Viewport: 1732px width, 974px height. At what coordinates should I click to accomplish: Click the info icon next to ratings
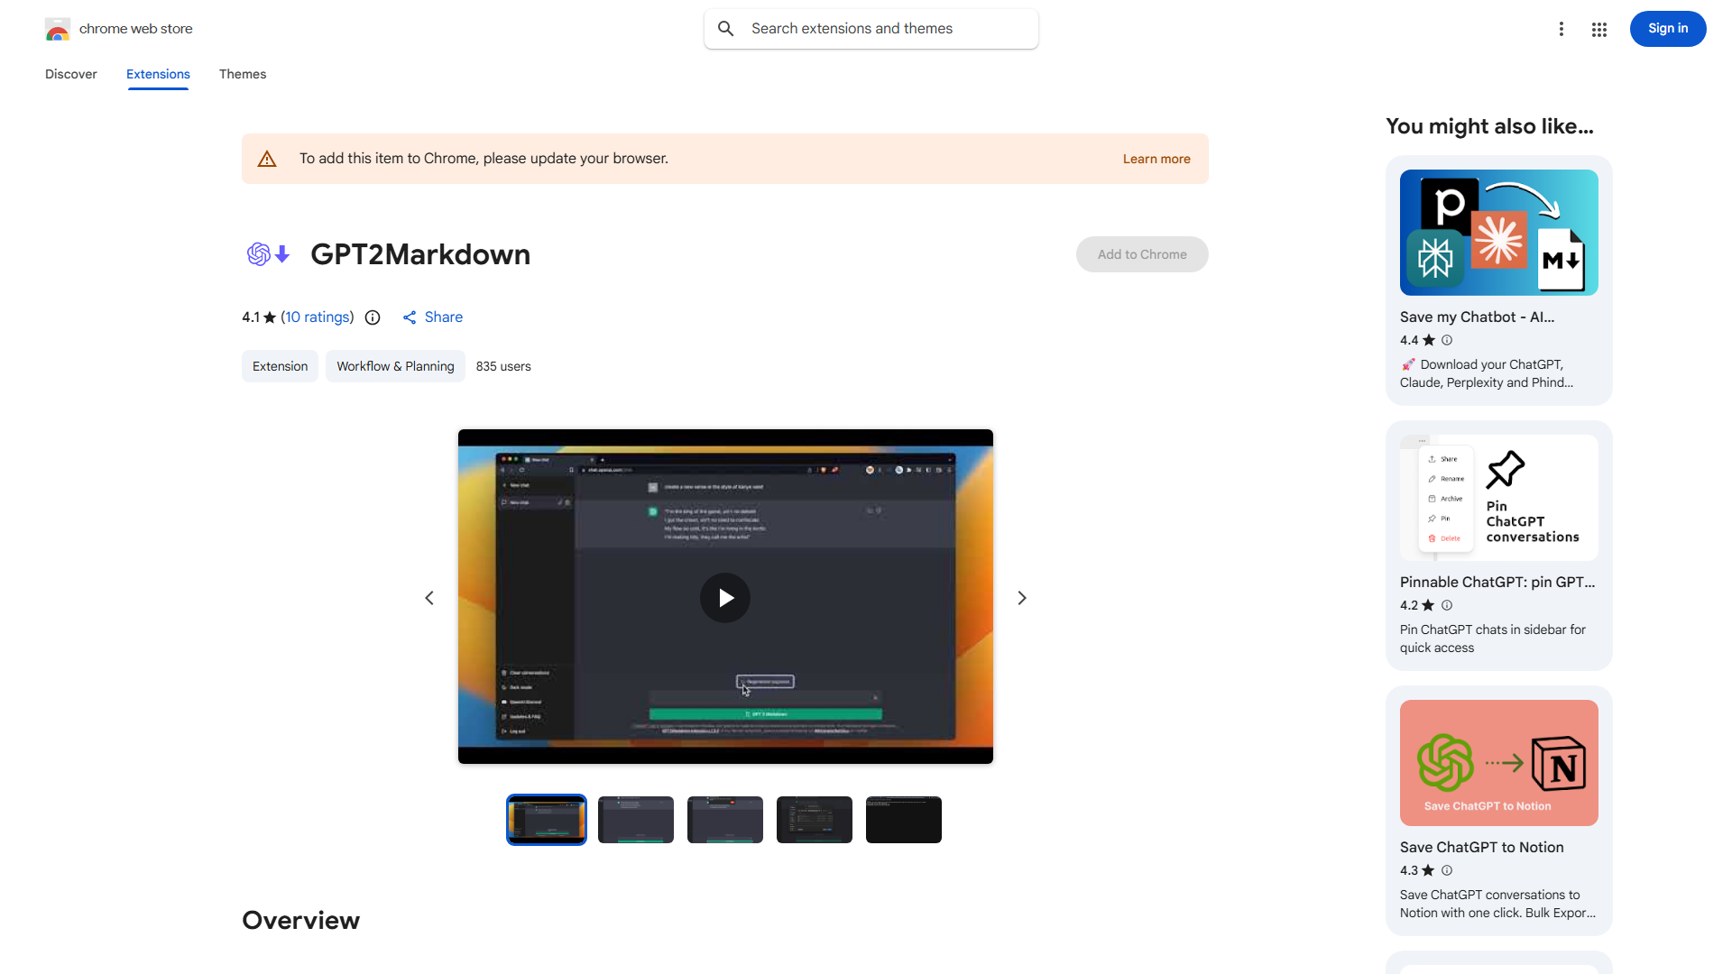373,317
